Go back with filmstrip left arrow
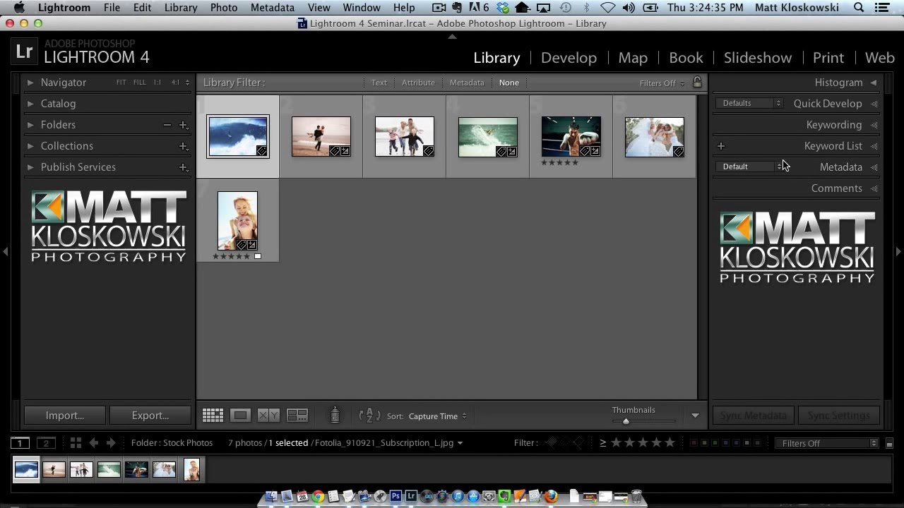This screenshot has height=508, width=904. point(93,443)
